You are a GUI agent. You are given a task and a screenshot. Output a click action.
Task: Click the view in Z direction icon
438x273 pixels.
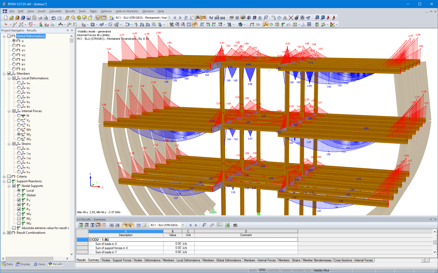(x=214, y=24)
